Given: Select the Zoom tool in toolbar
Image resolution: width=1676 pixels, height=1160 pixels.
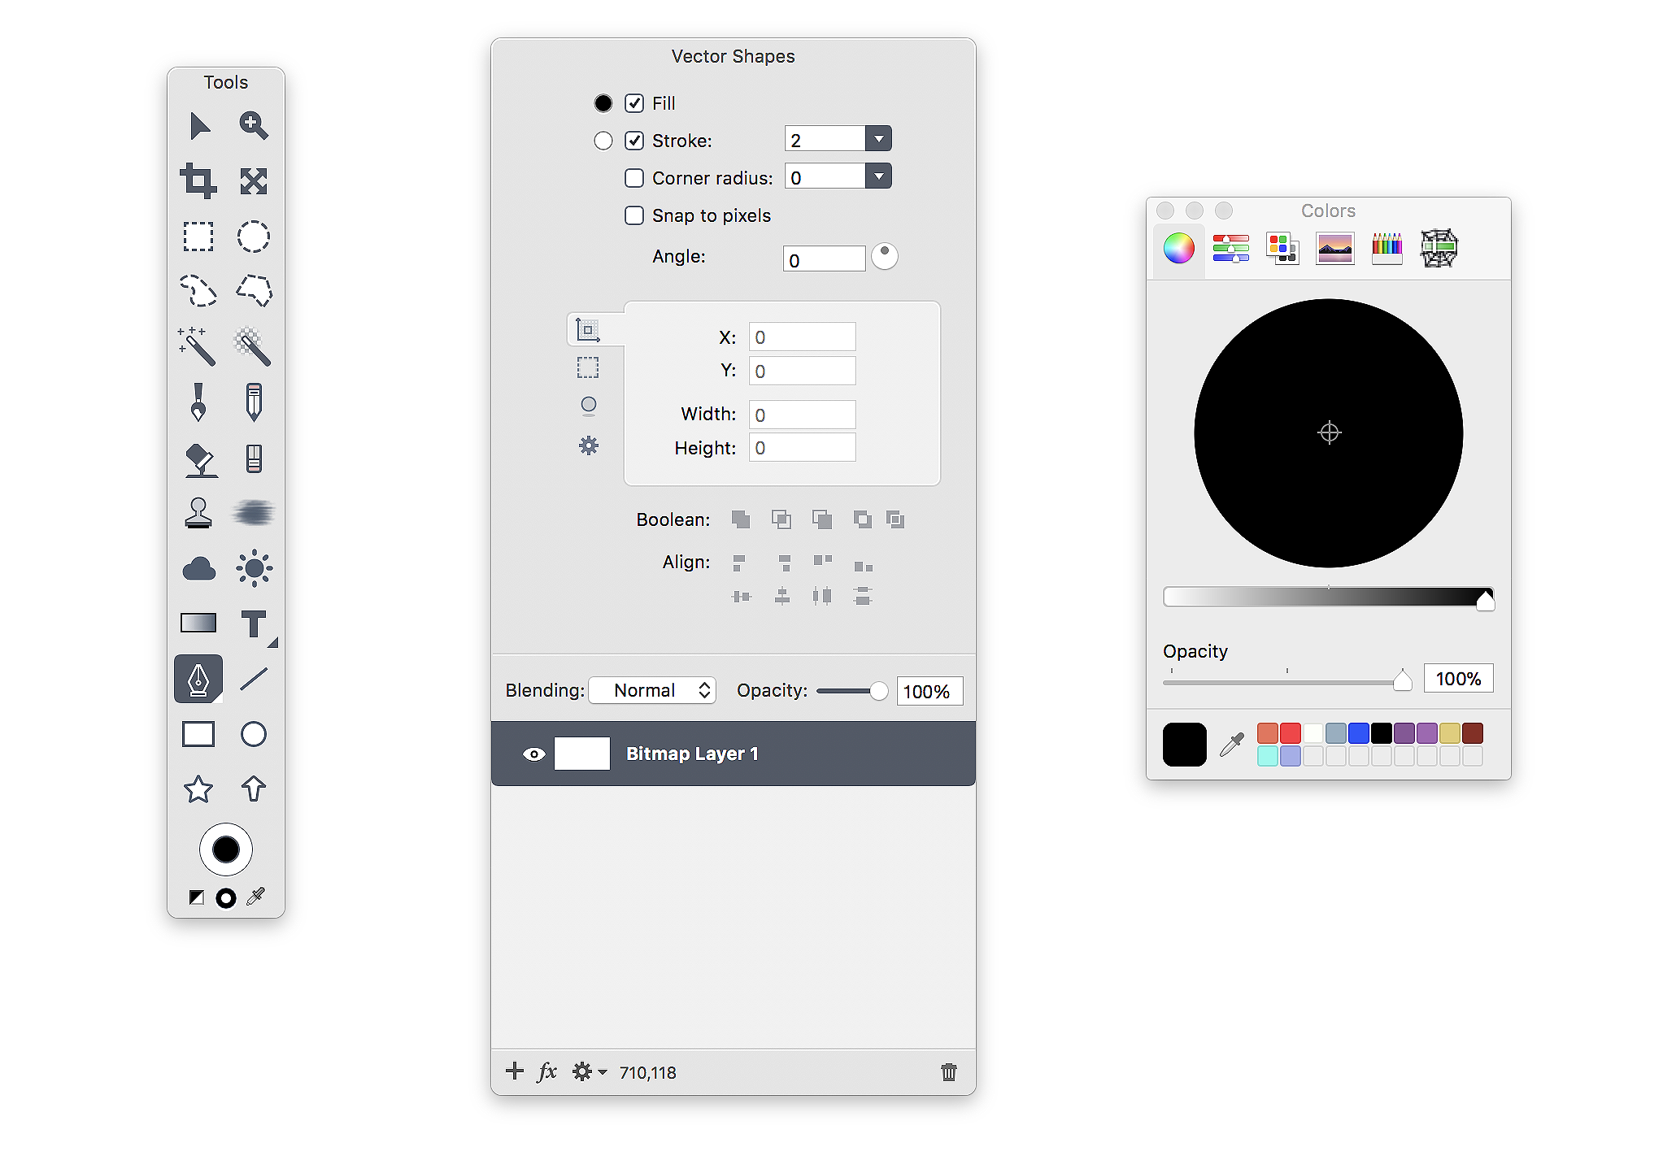Looking at the screenshot, I should click(255, 126).
